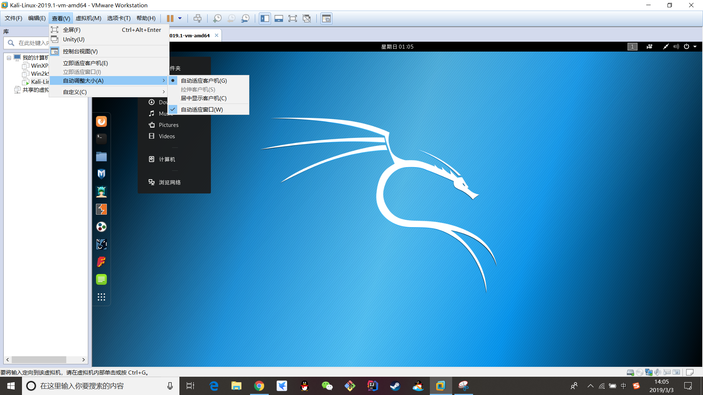Open Google Chrome from the taskbar

click(x=259, y=386)
